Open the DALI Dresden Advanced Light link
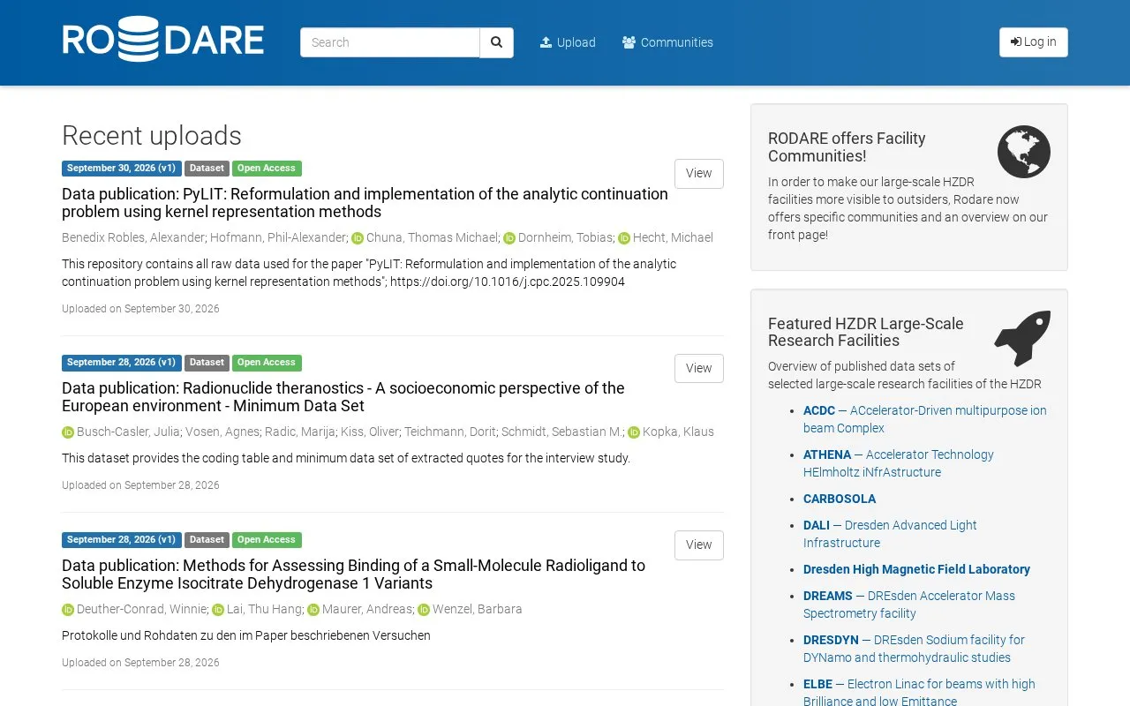Viewport: 1130px width, 706px height. click(890, 534)
